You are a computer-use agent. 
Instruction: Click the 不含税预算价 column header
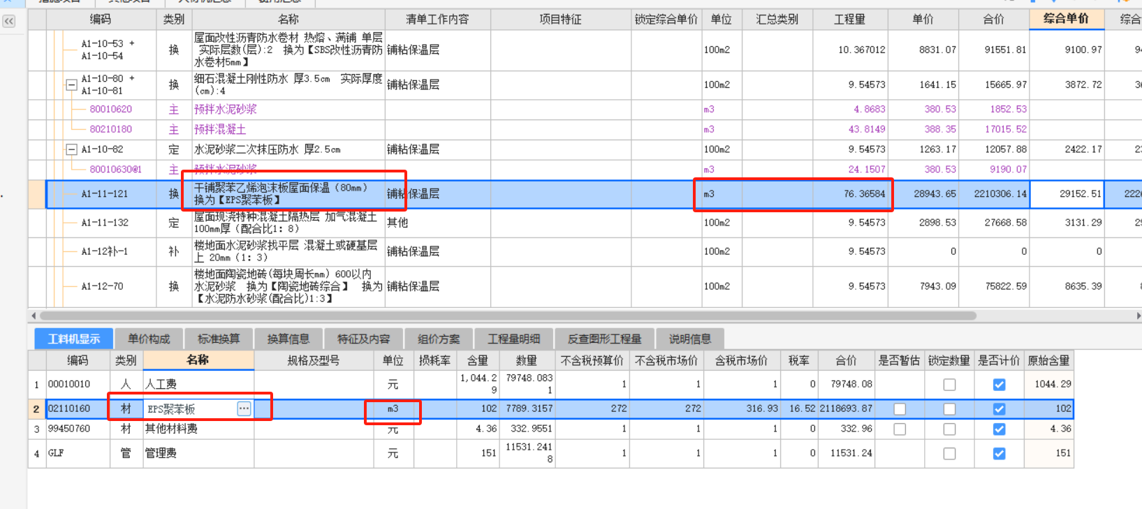tap(592, 360)
